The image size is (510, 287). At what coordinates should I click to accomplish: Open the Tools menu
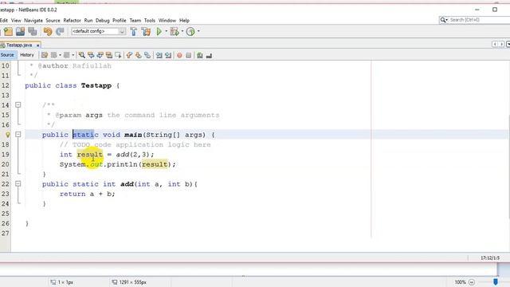pos(150,21)
